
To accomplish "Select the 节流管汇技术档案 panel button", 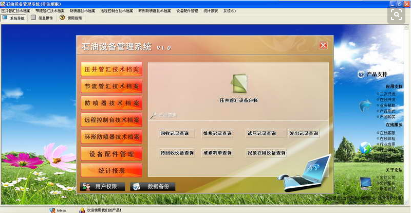I will click(x=111, y=86).
